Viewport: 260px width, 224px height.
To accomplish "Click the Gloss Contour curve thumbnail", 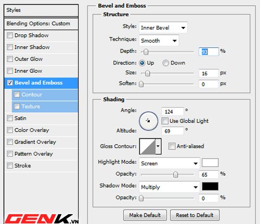I will (148, 146).
